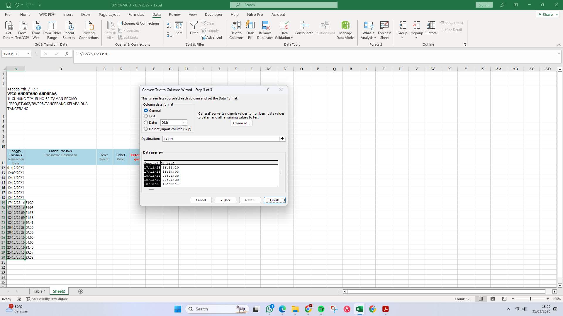563x316 pixels.
Task: Select Do not import column (skip)
Action: [146, 129]
